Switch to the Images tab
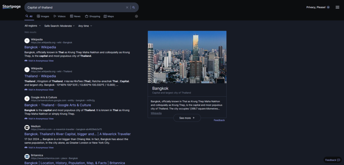 pyautogui.click(x=43, y=16)
